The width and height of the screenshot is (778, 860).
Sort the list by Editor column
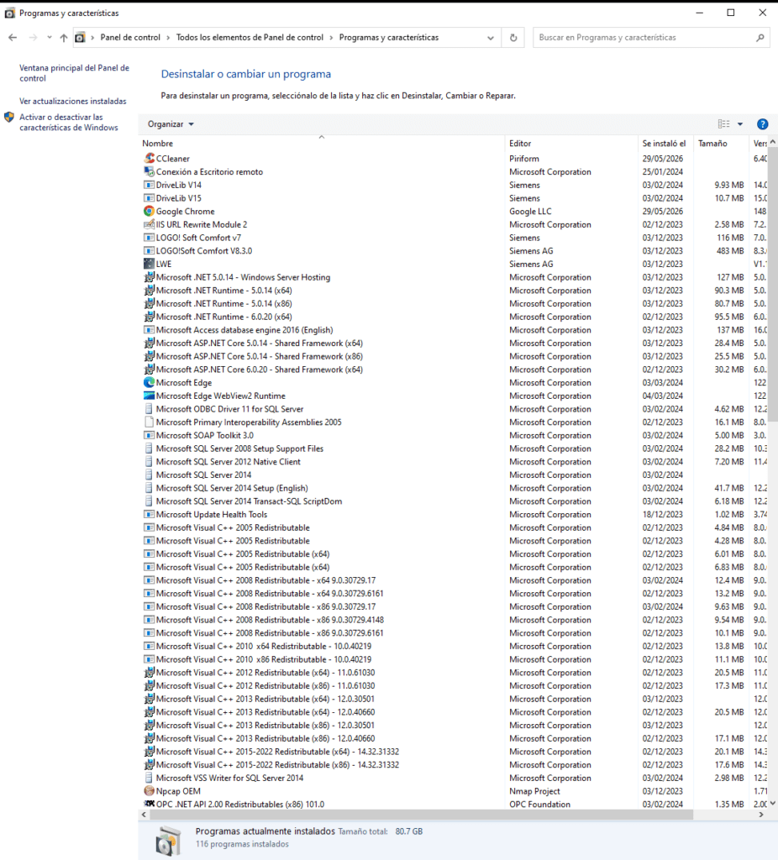point(571,143)
